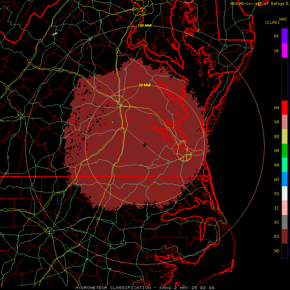Image resolution: width=290 pixels, height=290 pixels.
Task: Click the DS legend label
Action: pos(276,194)
